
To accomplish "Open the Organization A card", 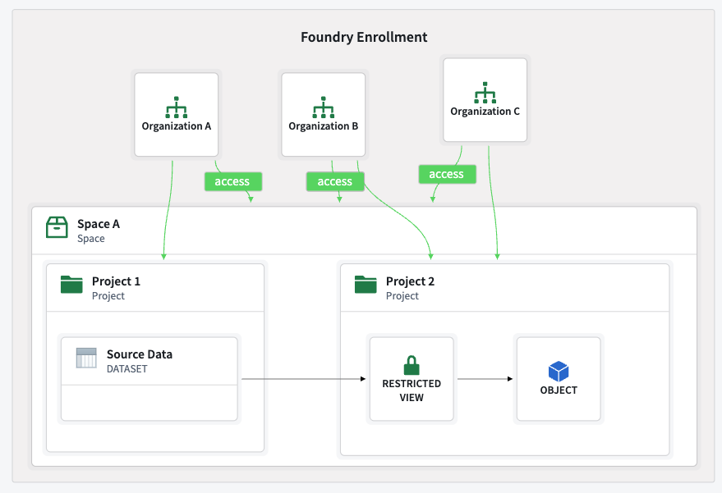I will [x=176, y=114].
